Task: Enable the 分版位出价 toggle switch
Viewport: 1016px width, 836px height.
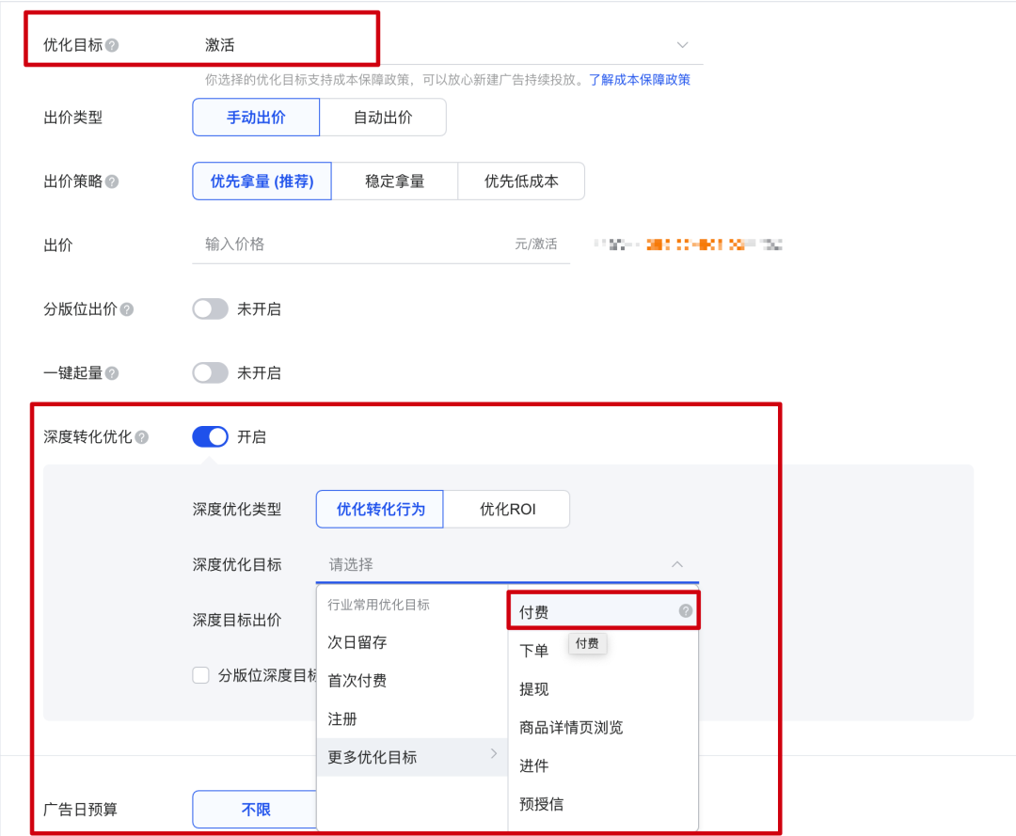Action: point(211,309)
